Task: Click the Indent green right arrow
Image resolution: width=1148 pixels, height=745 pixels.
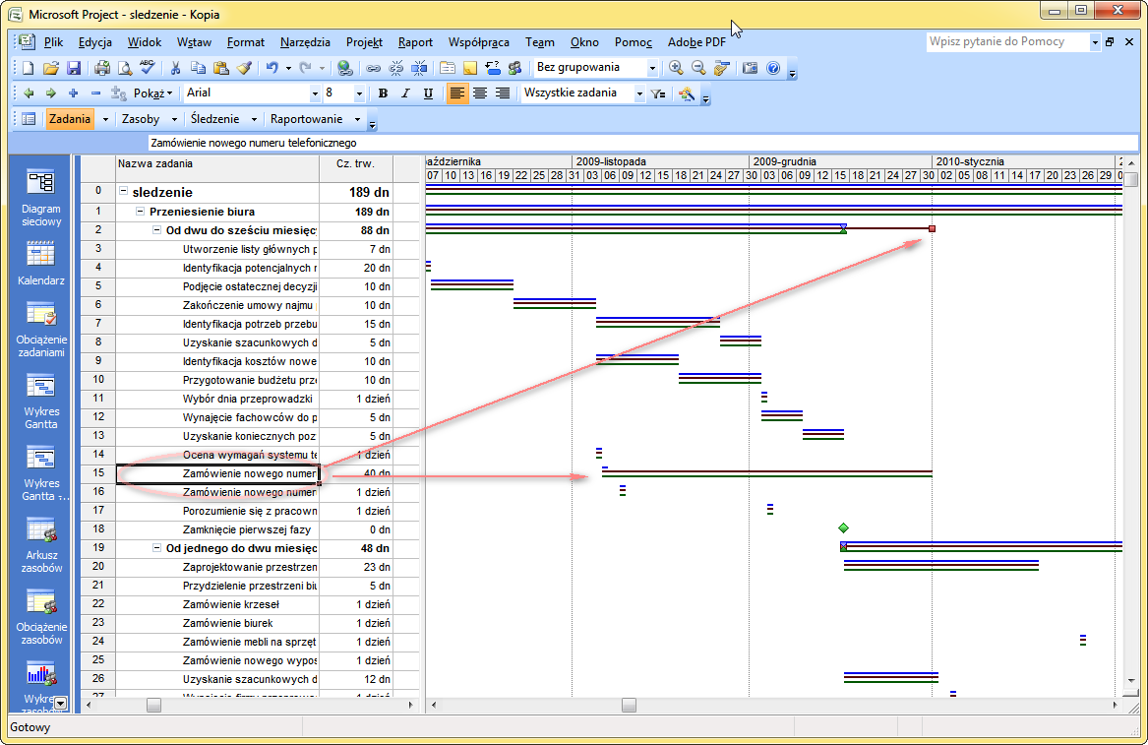Action: (x=50, y=93)
